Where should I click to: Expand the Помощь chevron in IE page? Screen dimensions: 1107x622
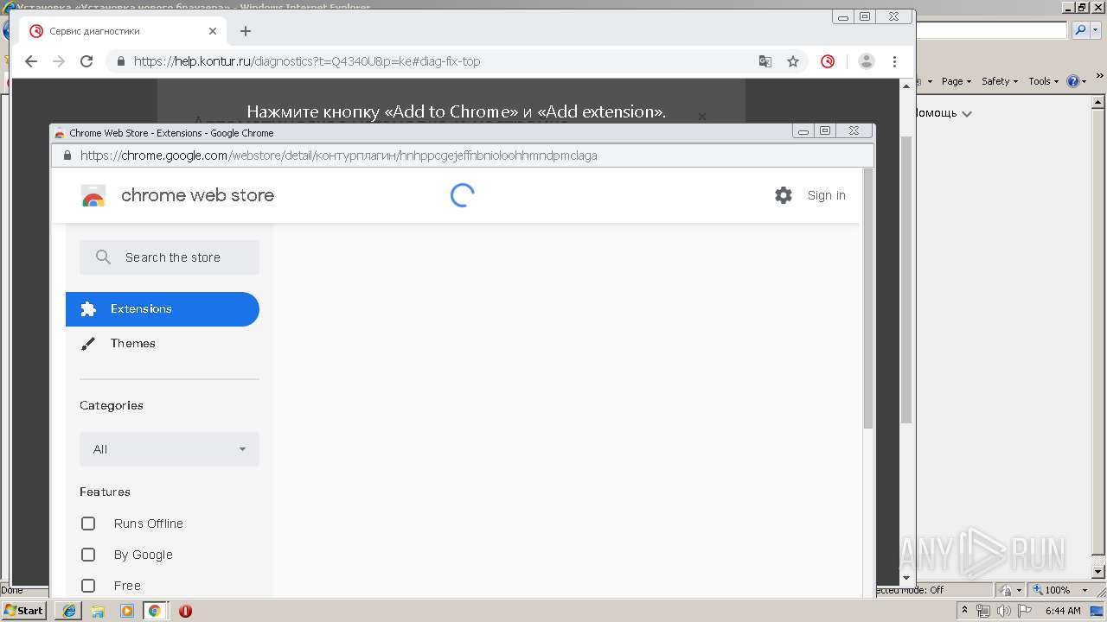967,114
